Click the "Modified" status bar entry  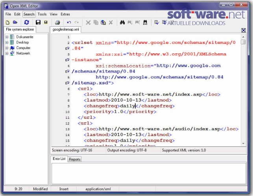pyautogui.click(x=41, y=189)
